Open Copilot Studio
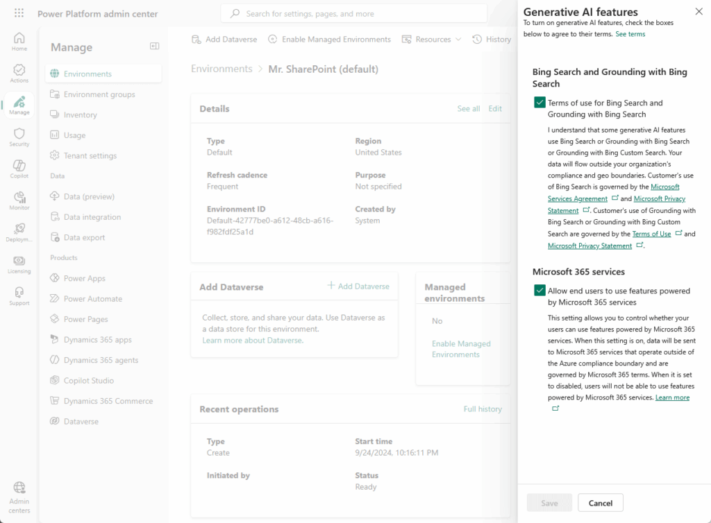Image resolution: width=711 pixels, height=523 pixels. pos(103,380)
